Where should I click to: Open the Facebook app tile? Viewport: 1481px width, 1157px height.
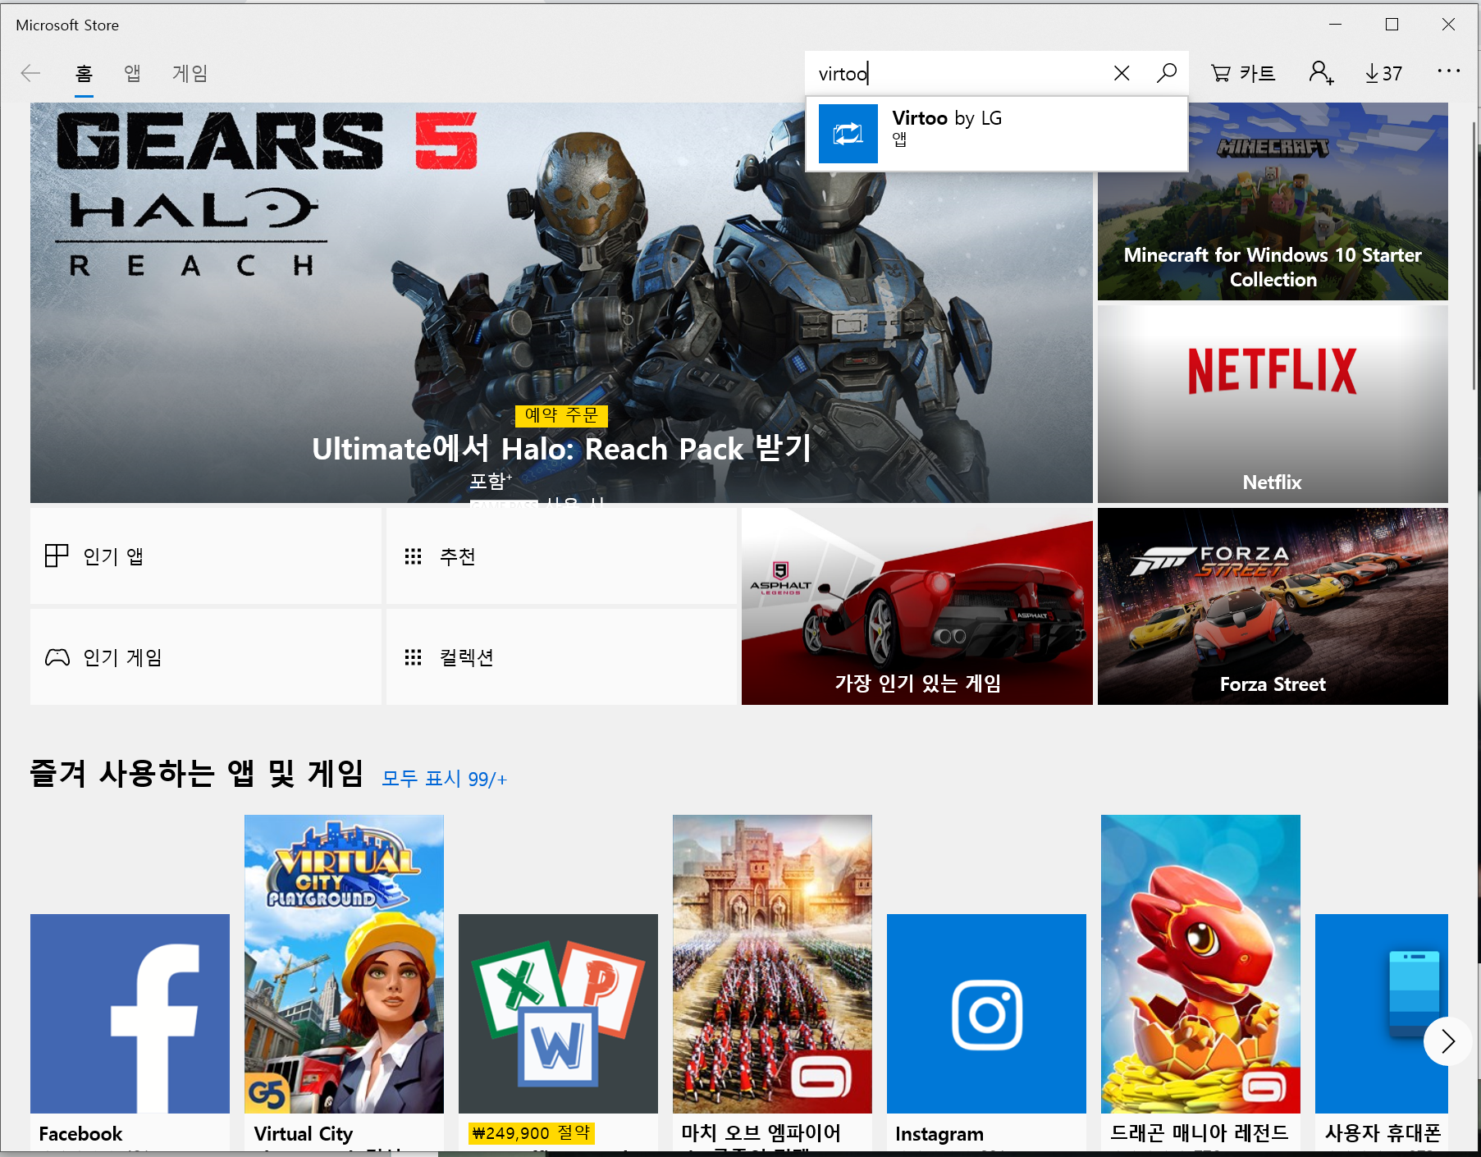pyautogui.click(x=130, y=1032)
